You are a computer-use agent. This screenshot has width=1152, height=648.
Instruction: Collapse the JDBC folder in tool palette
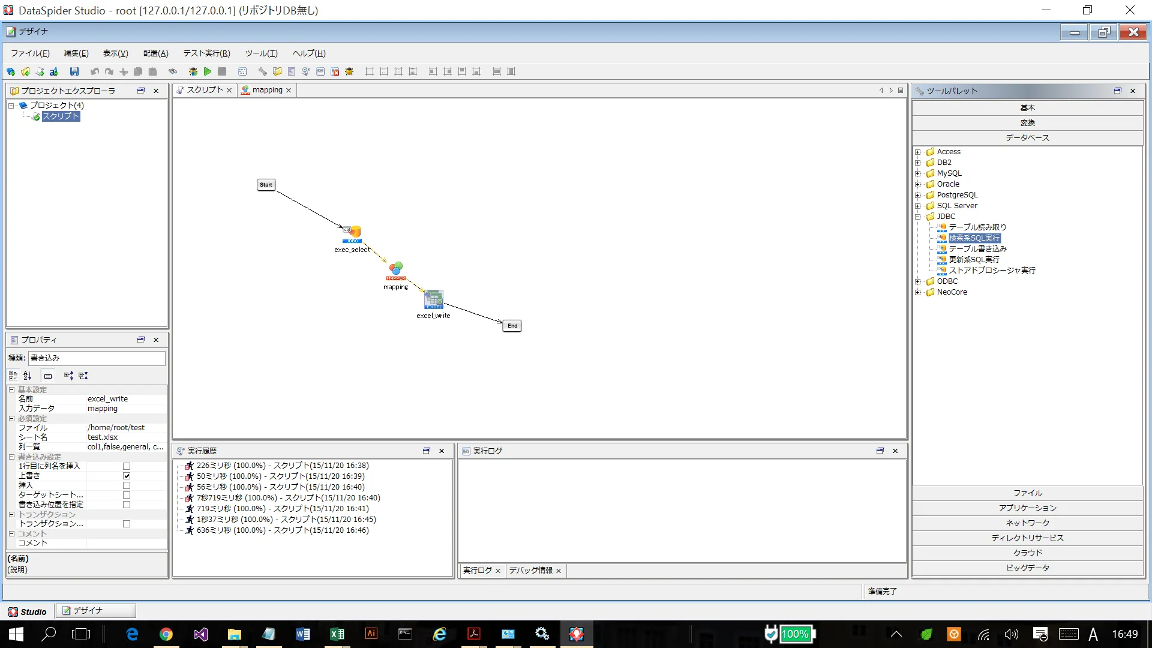(917, 217)
